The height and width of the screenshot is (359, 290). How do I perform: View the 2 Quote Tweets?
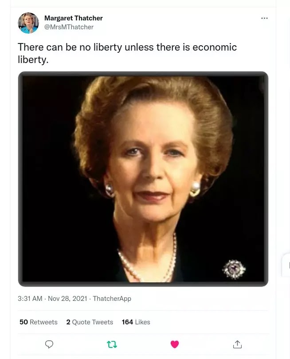coord(90,322)
